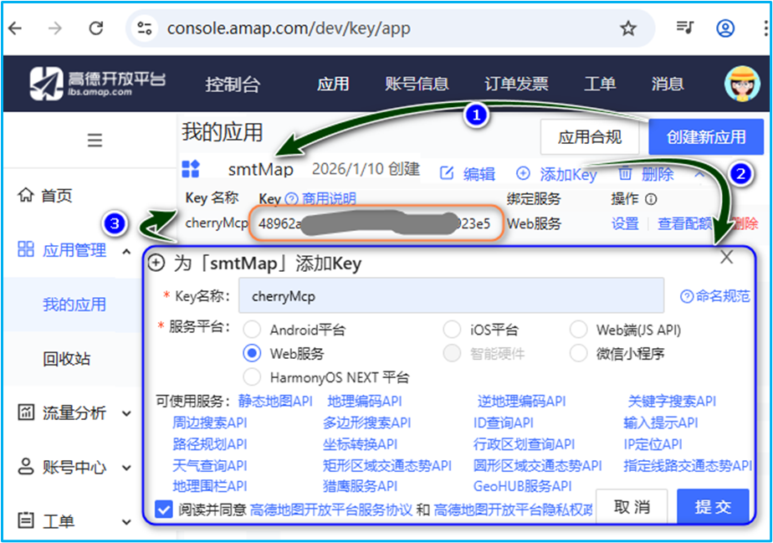Image resolution: width=773 pixels, height=543 pixels.
Task: Bookmark this page with star icon
Action: point(628,28)
